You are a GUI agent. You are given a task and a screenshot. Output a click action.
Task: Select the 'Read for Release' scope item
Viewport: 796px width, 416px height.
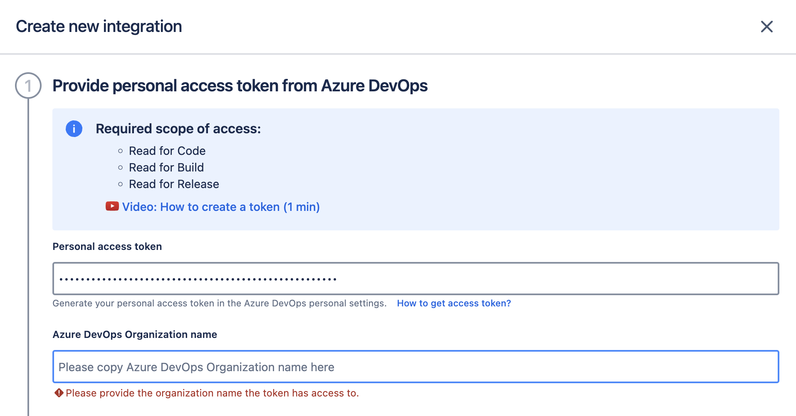click(174, 184)
